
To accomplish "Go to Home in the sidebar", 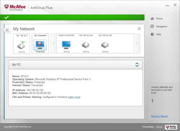I will [x=159, y=19].
